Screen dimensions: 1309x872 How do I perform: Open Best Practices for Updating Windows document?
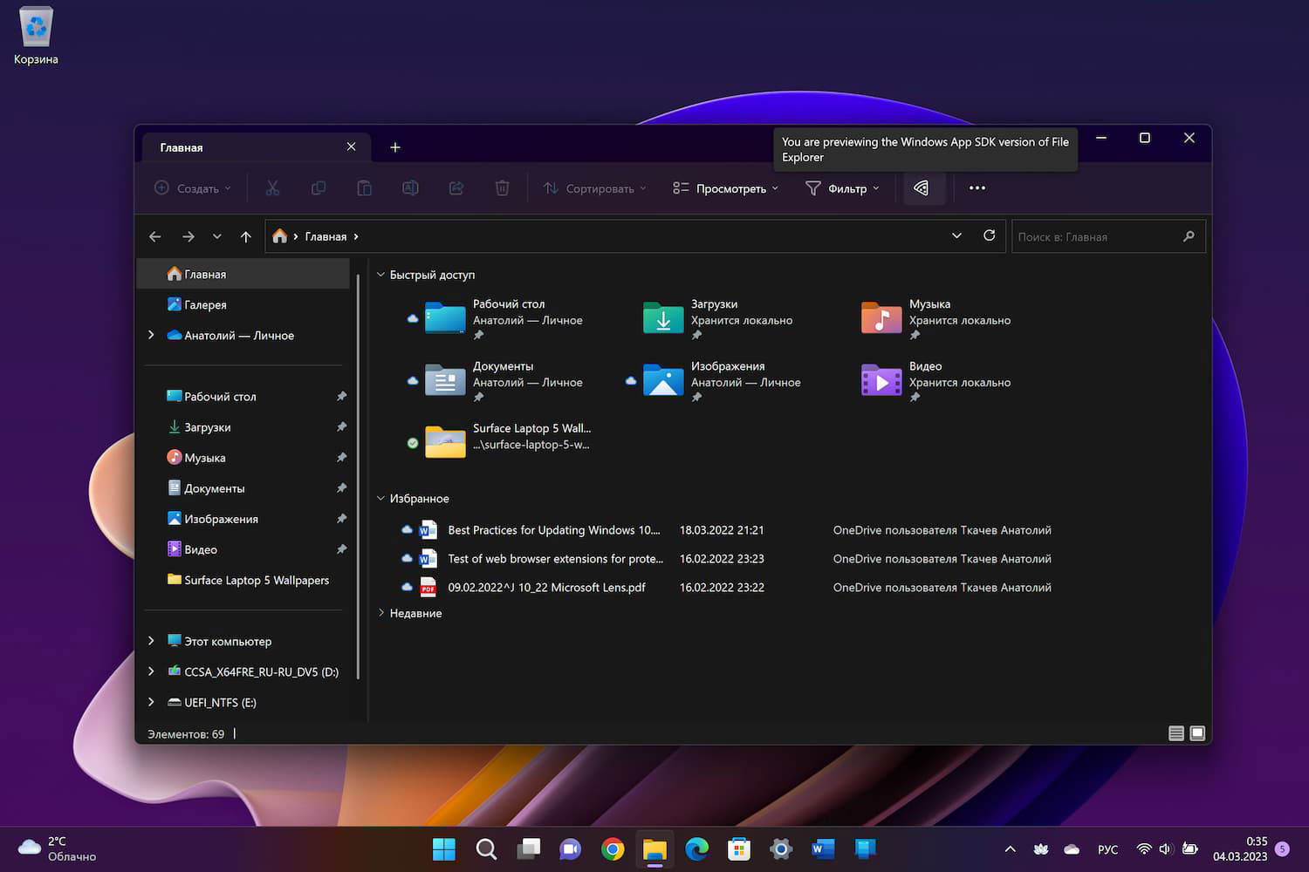(x=552, y=530)
